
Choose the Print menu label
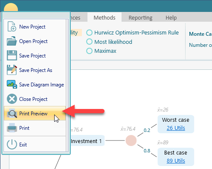tap(24, 128)
